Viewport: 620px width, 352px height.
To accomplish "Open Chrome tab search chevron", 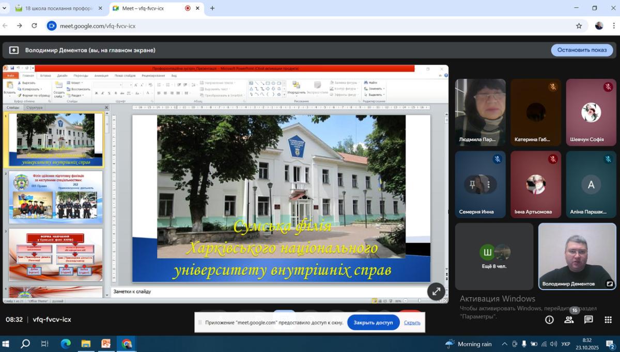I will (x=5, y=8).
